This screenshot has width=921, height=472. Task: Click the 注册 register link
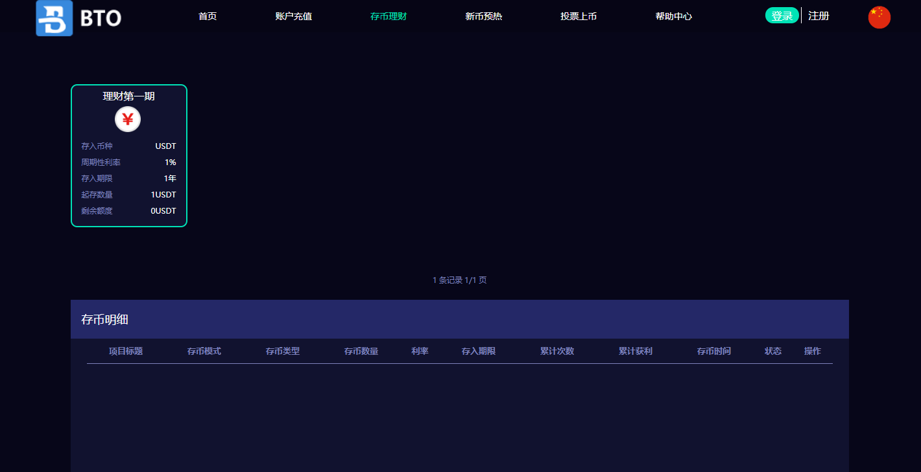(819, 16)
